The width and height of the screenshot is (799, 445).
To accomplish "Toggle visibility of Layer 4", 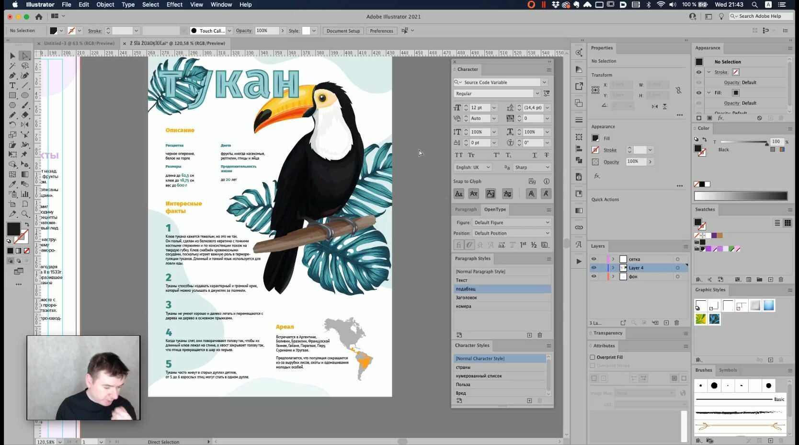I will pos(594,268).
